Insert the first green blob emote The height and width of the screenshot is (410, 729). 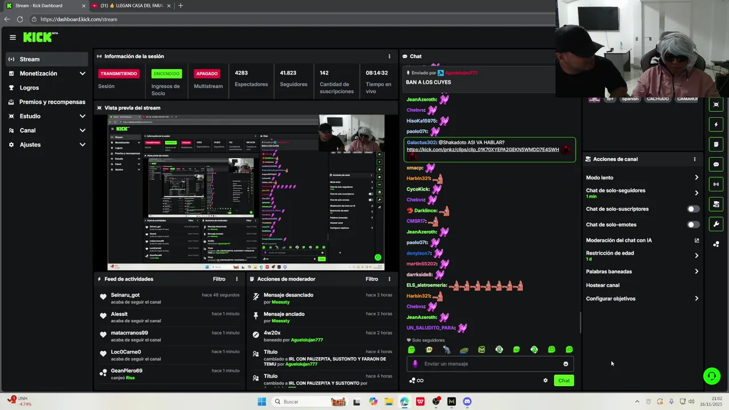click(x=411, y=350)
